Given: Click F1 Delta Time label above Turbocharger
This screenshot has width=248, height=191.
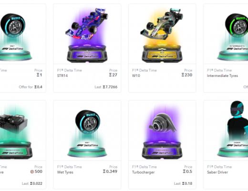Looking at the screenshot, I should coord(145,167).
